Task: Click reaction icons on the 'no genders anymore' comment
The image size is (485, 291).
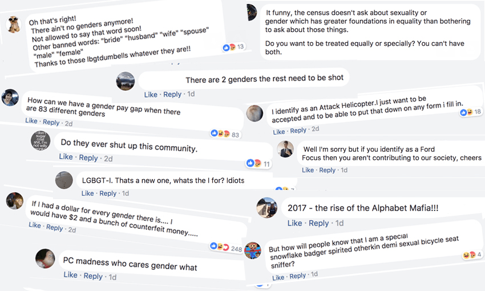Action: pos(229,47)
